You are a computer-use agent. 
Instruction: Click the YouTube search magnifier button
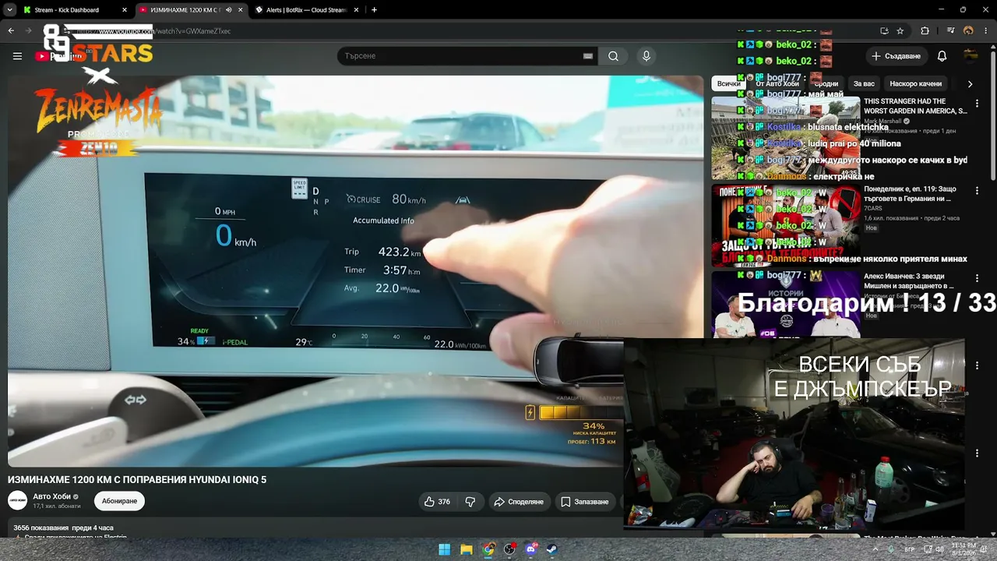click(613, 56)
